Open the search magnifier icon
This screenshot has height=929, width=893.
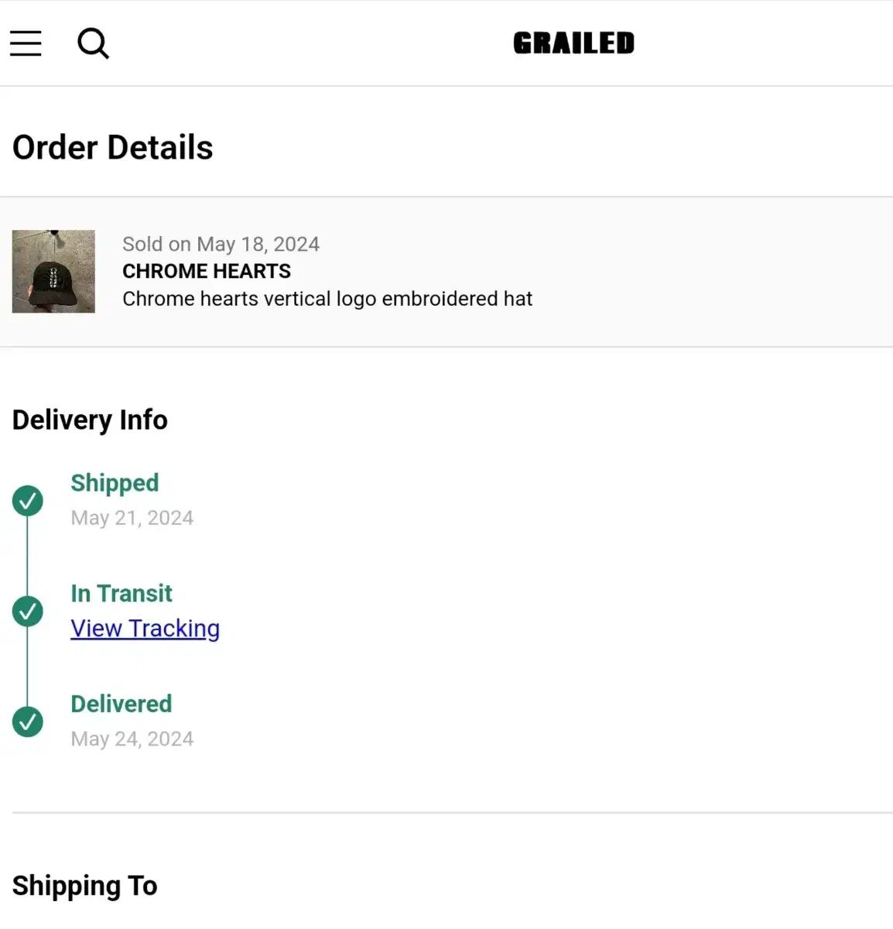pos(93,43)
